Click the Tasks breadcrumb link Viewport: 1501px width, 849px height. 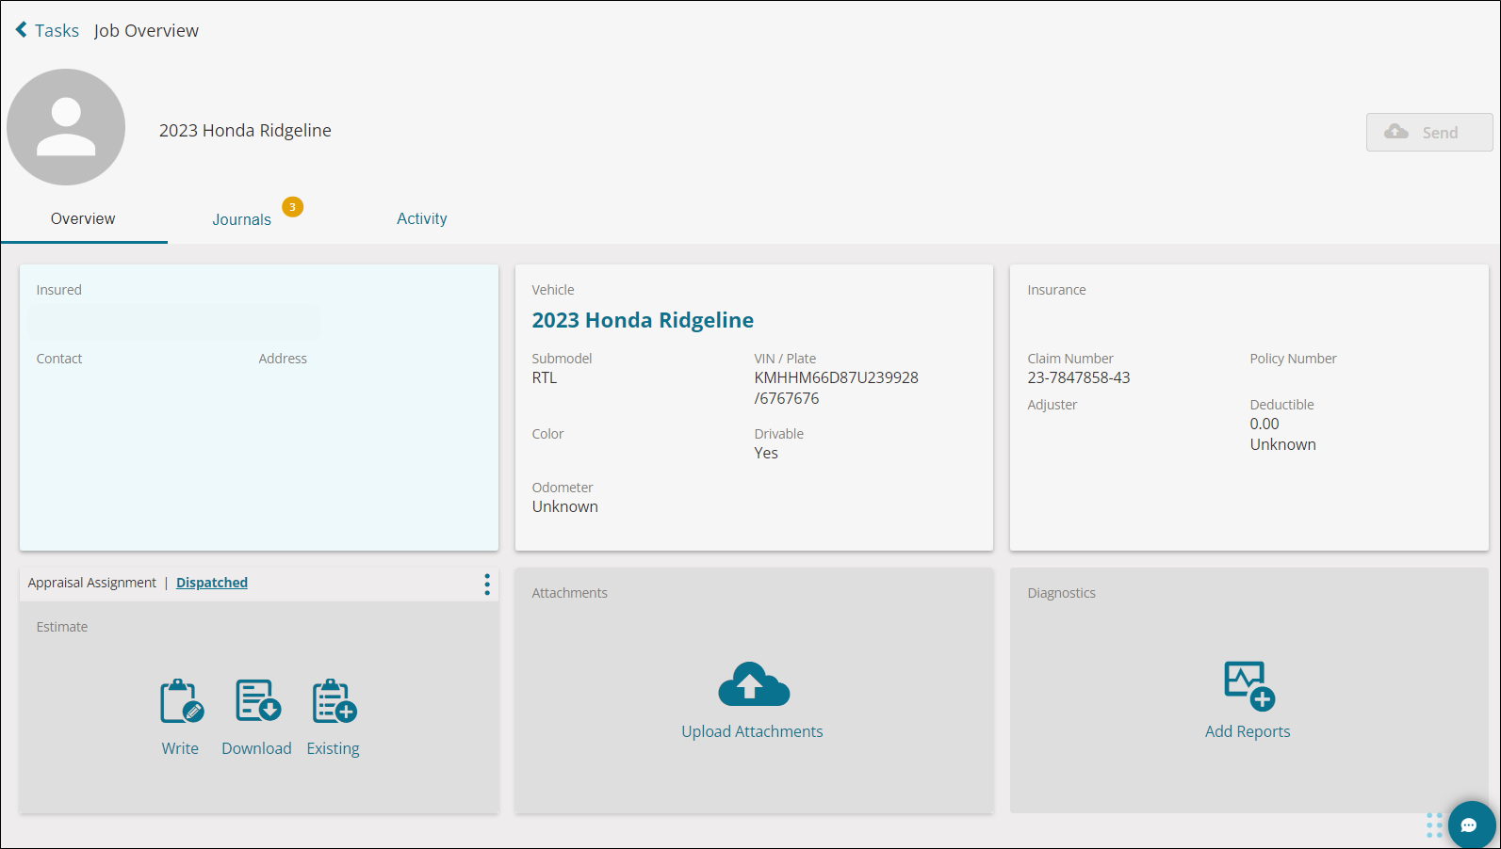tap(57, 30)
